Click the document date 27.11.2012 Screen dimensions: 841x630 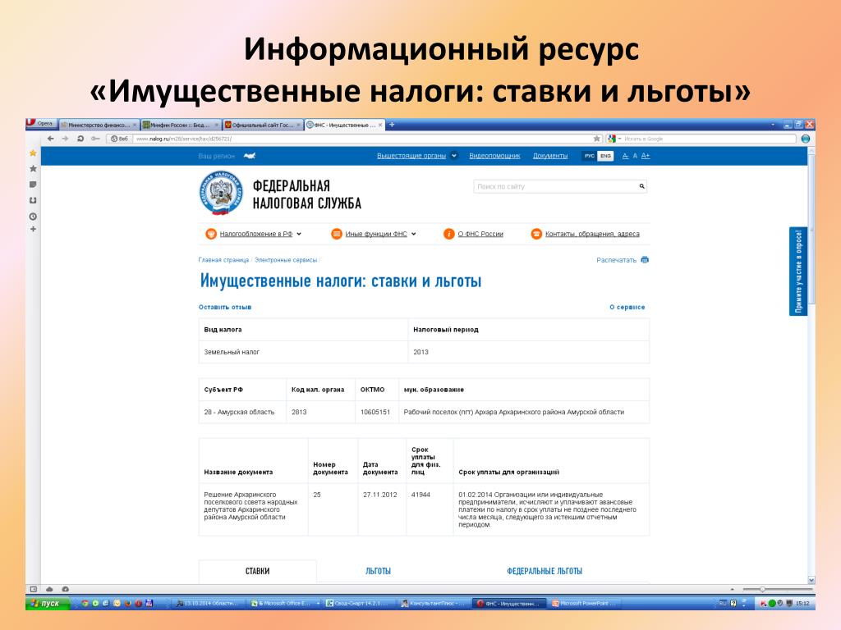tap(379, 495)
